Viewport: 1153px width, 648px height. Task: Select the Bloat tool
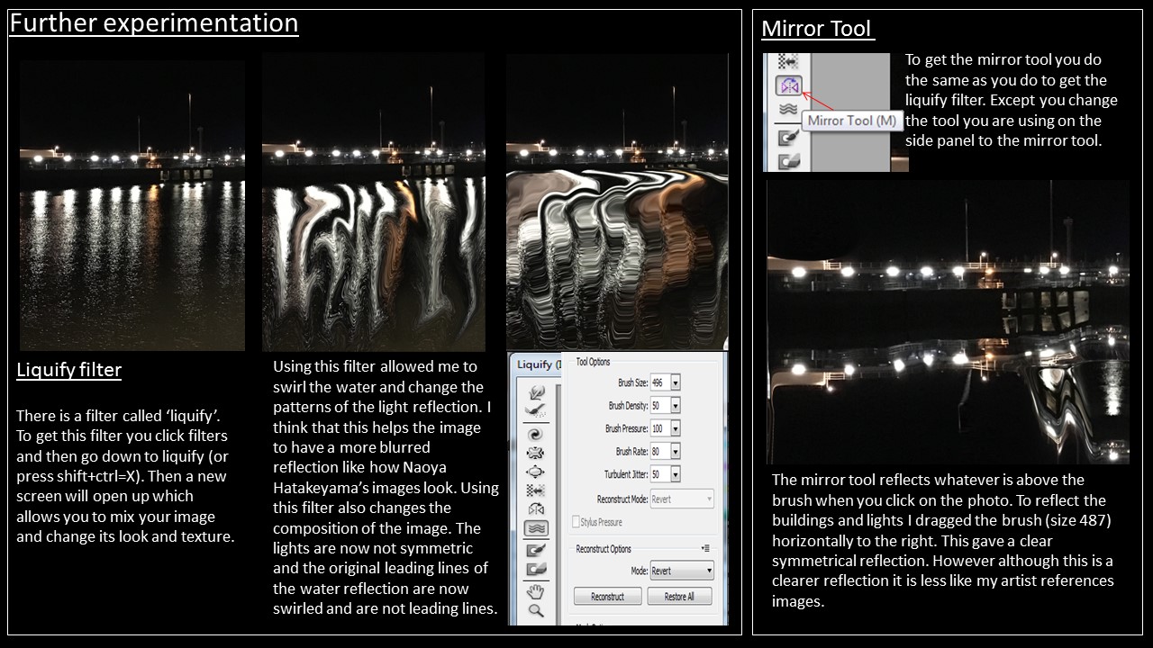coord(536,472)
